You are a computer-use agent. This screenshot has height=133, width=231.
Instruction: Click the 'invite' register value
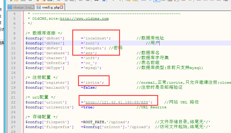(x=93, y=83)
